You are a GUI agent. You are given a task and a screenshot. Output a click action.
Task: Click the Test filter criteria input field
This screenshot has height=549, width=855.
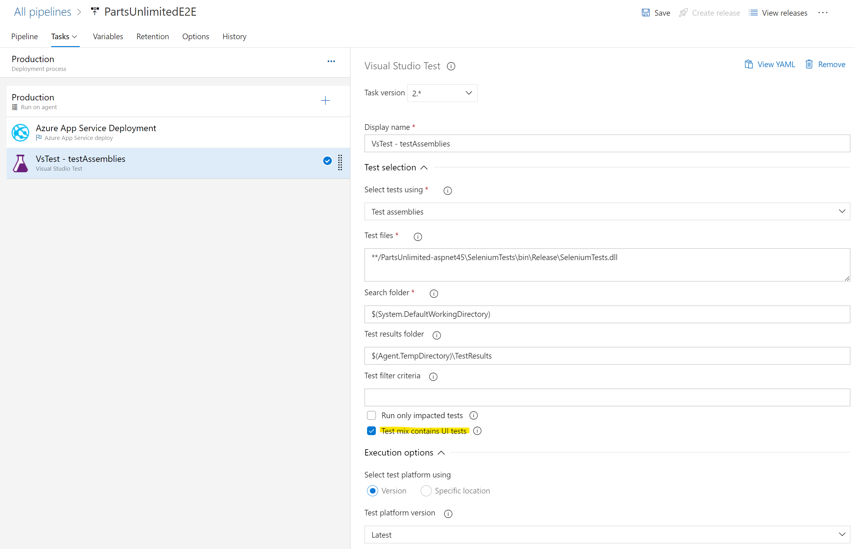tap(607, 397)
